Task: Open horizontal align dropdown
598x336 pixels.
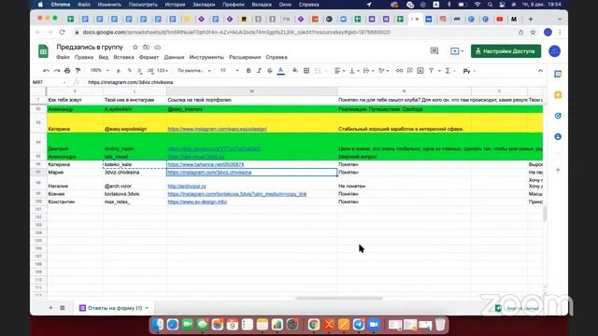Action: pyautogui.click(x=339, y=71)
